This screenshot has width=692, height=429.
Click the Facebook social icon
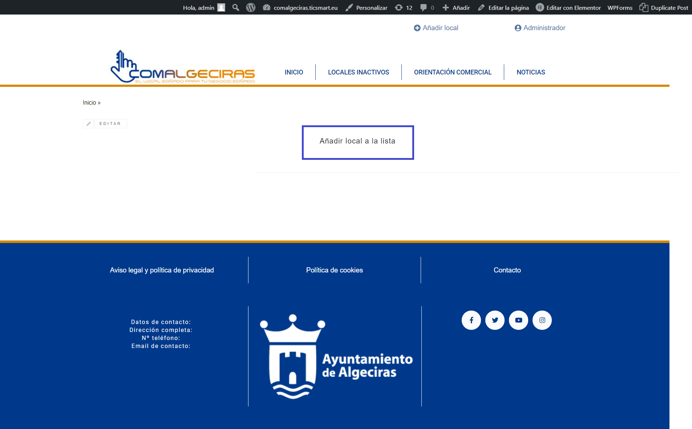point(471,320)
